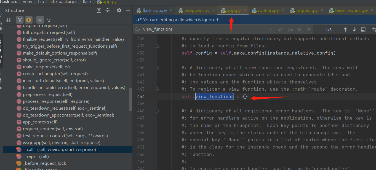
Task: Open find results in tool window
Action: [x=363, y=29]
